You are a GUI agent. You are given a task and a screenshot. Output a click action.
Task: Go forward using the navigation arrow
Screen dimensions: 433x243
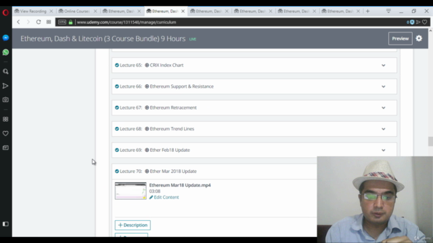[28, 22]
